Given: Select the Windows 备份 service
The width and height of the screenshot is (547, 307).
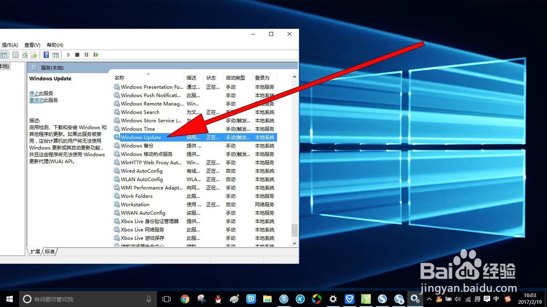Looking at the screenshot, I should click(x=137, y=146).
